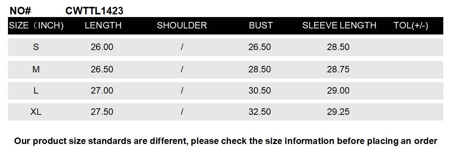This screenshot has width=460, height=158.
Task: Click the 29.00 sleeve length value
Action: [x=338, y=91]
